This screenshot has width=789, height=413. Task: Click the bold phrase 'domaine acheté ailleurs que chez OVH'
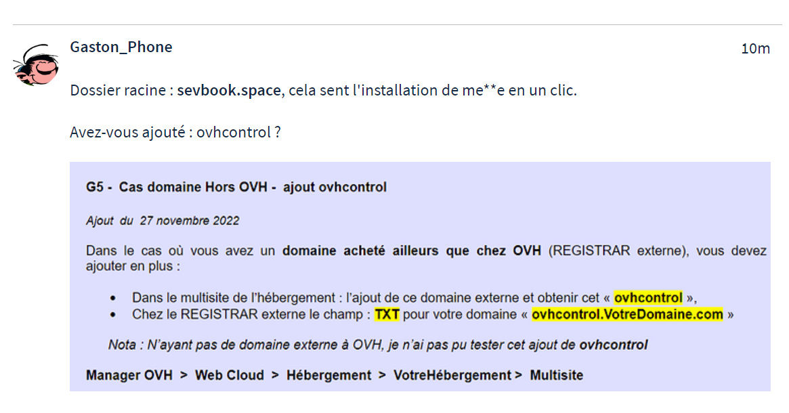pyautogui.click(x=411, y=251)
